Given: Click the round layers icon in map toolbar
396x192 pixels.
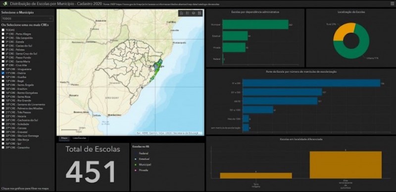Looking at the screenshot, I should point(194,13).
